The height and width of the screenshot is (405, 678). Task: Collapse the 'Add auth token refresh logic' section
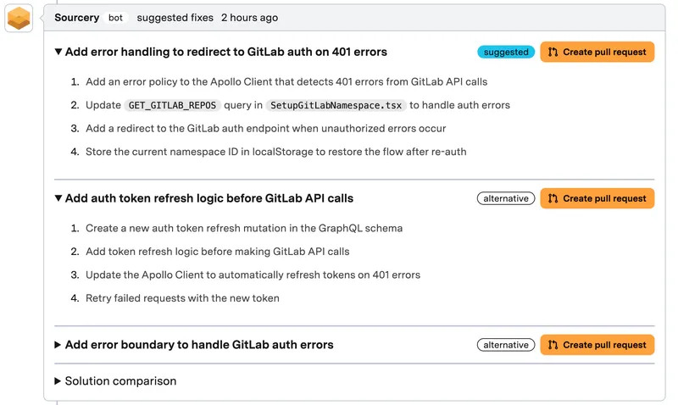pyautogui.click(x=58, y=198)
